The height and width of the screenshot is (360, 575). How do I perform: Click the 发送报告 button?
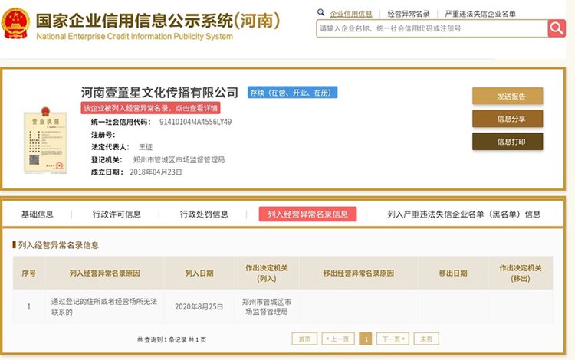coord(508,97)
